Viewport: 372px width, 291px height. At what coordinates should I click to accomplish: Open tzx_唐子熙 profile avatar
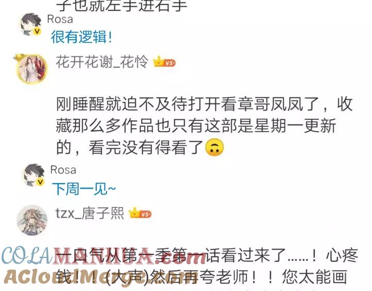coord(32,220)
